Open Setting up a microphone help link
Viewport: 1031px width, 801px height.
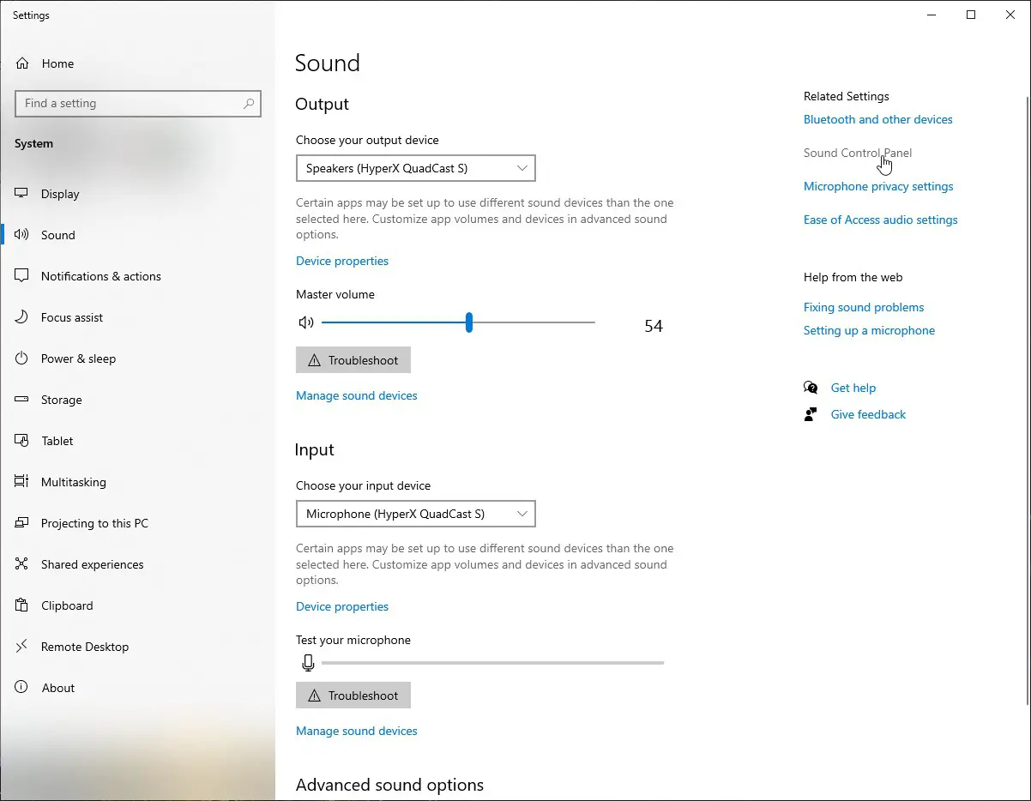click(869, 330)
